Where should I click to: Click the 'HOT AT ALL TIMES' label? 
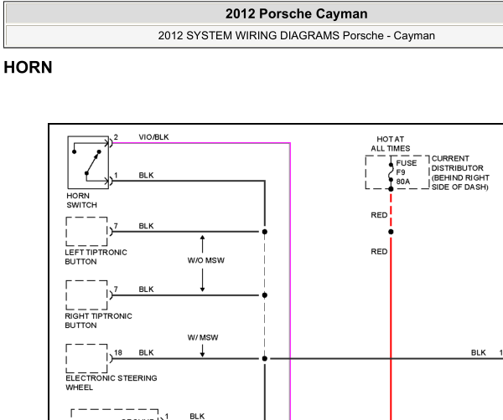[x=391, y=144]
